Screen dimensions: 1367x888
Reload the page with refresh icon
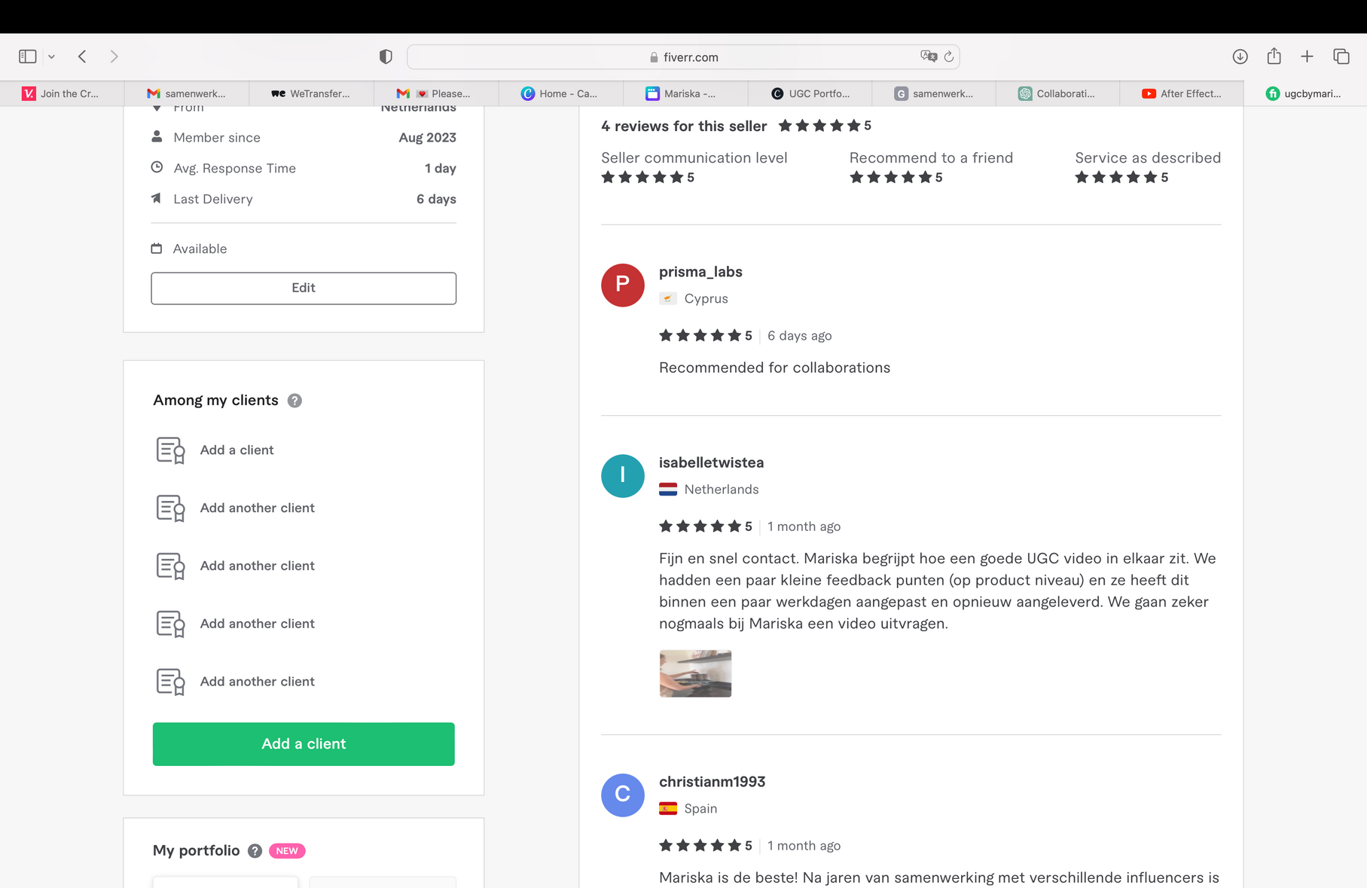pos(949,56)
